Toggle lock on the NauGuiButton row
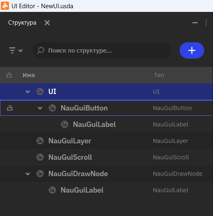Viewport: 213px width, 216px height. pos(9,108)
